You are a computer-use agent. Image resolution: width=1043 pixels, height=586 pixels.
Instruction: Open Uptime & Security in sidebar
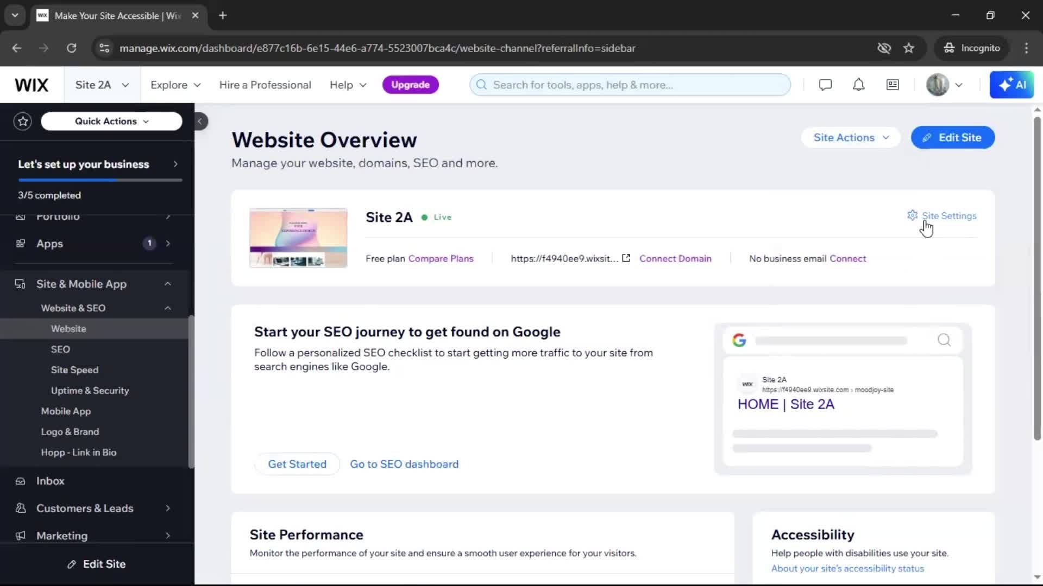(x=90, y=390)
